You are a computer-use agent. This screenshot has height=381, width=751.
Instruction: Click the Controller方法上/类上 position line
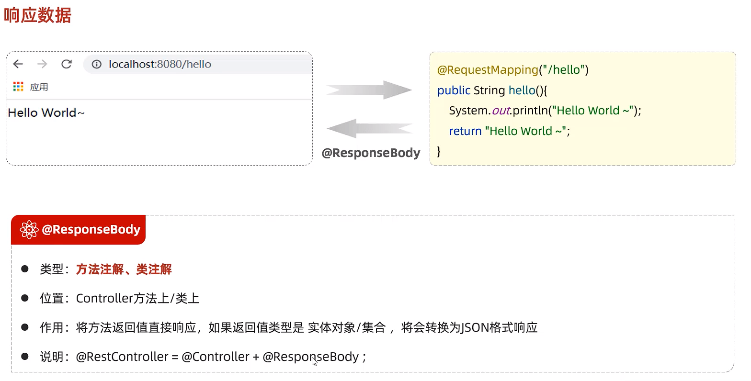[137, 299]
